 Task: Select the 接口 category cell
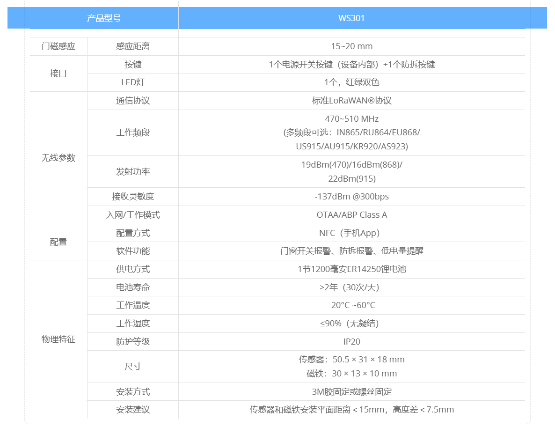(x=58, y=74)
